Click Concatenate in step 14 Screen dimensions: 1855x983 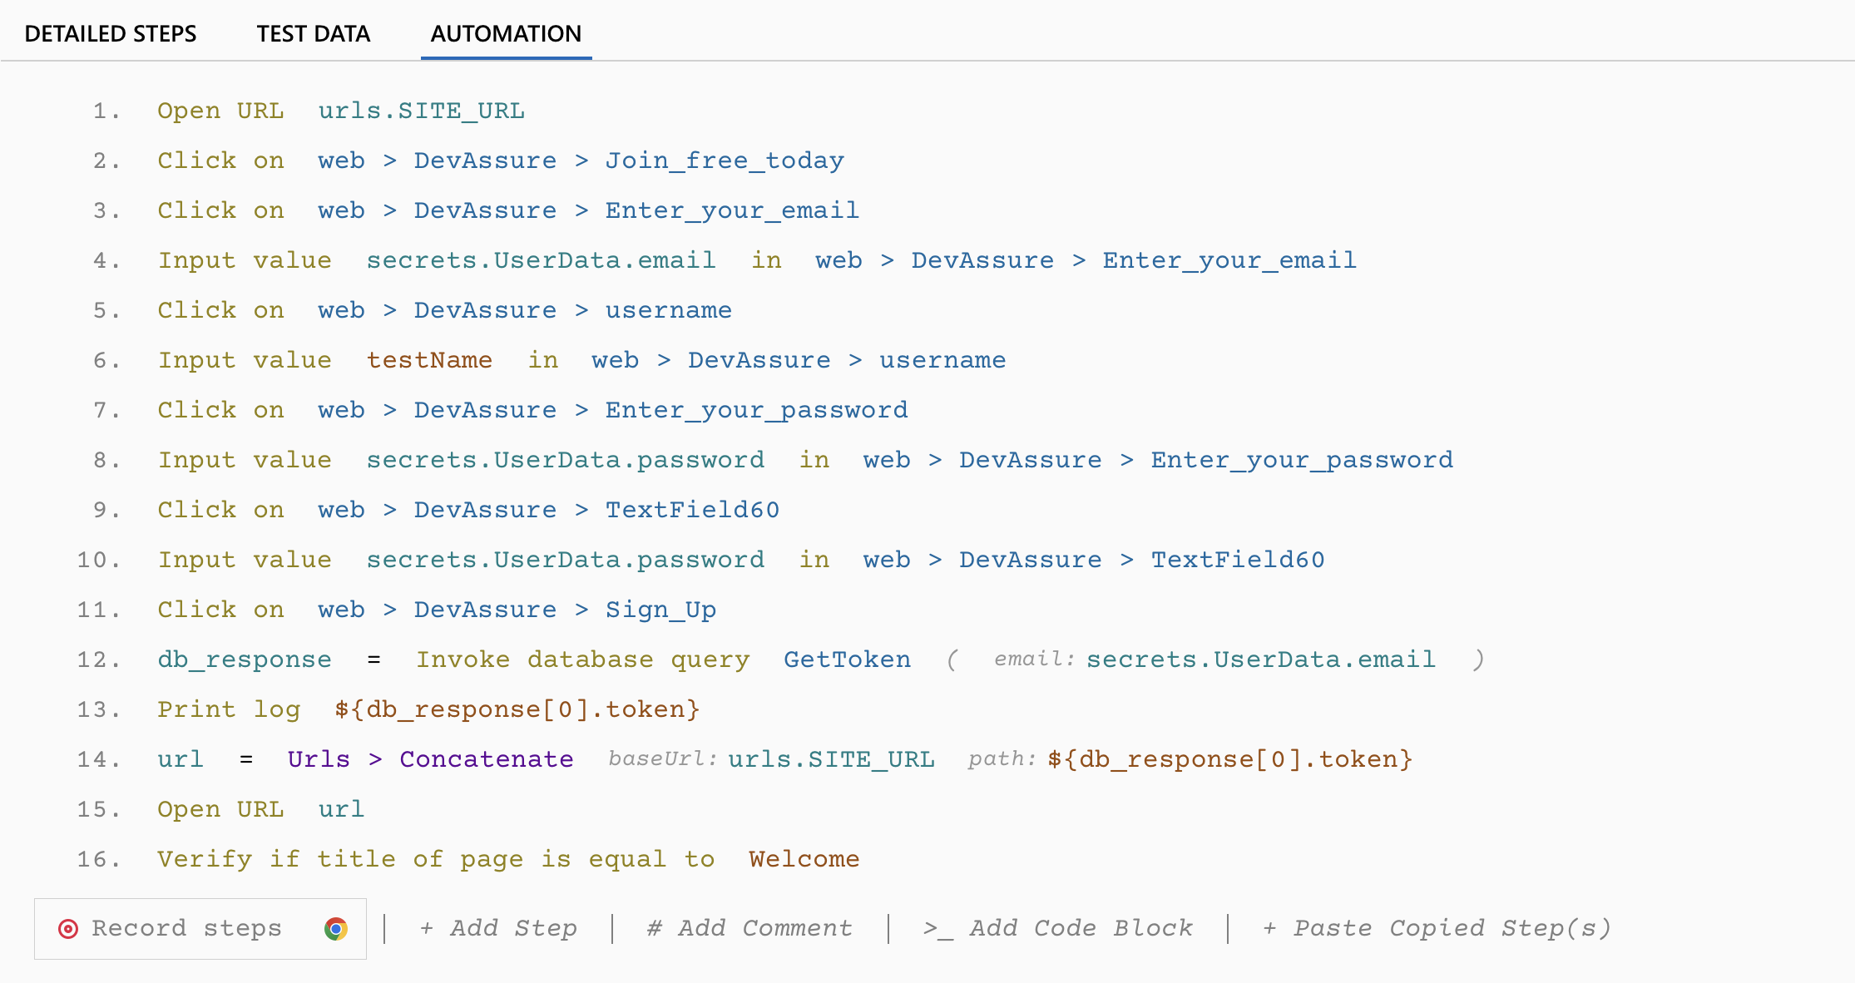(486, 758)
